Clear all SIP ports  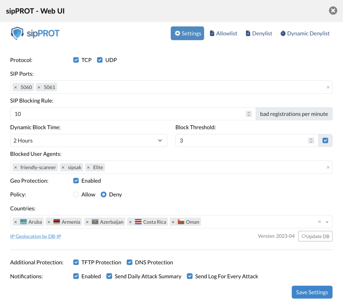point(328,87)
